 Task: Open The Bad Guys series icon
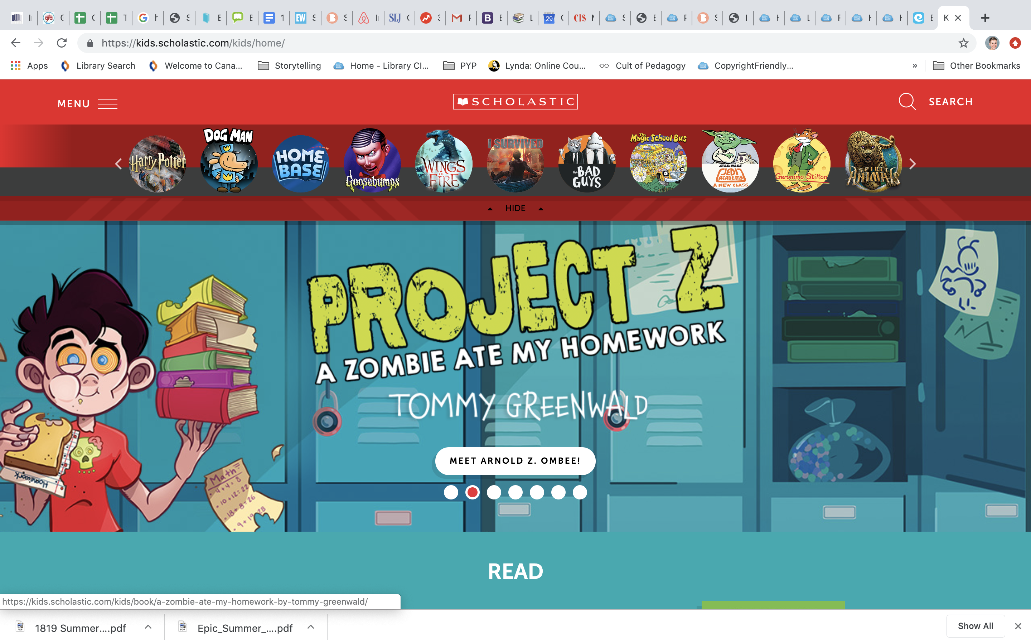pyautogui.click(x=587, y=162)
